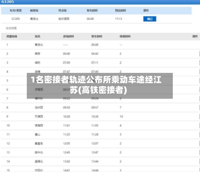Select station 盘锦北 in row 14
The height and width of the screenshot is (172, 200).
pos(39,161)
